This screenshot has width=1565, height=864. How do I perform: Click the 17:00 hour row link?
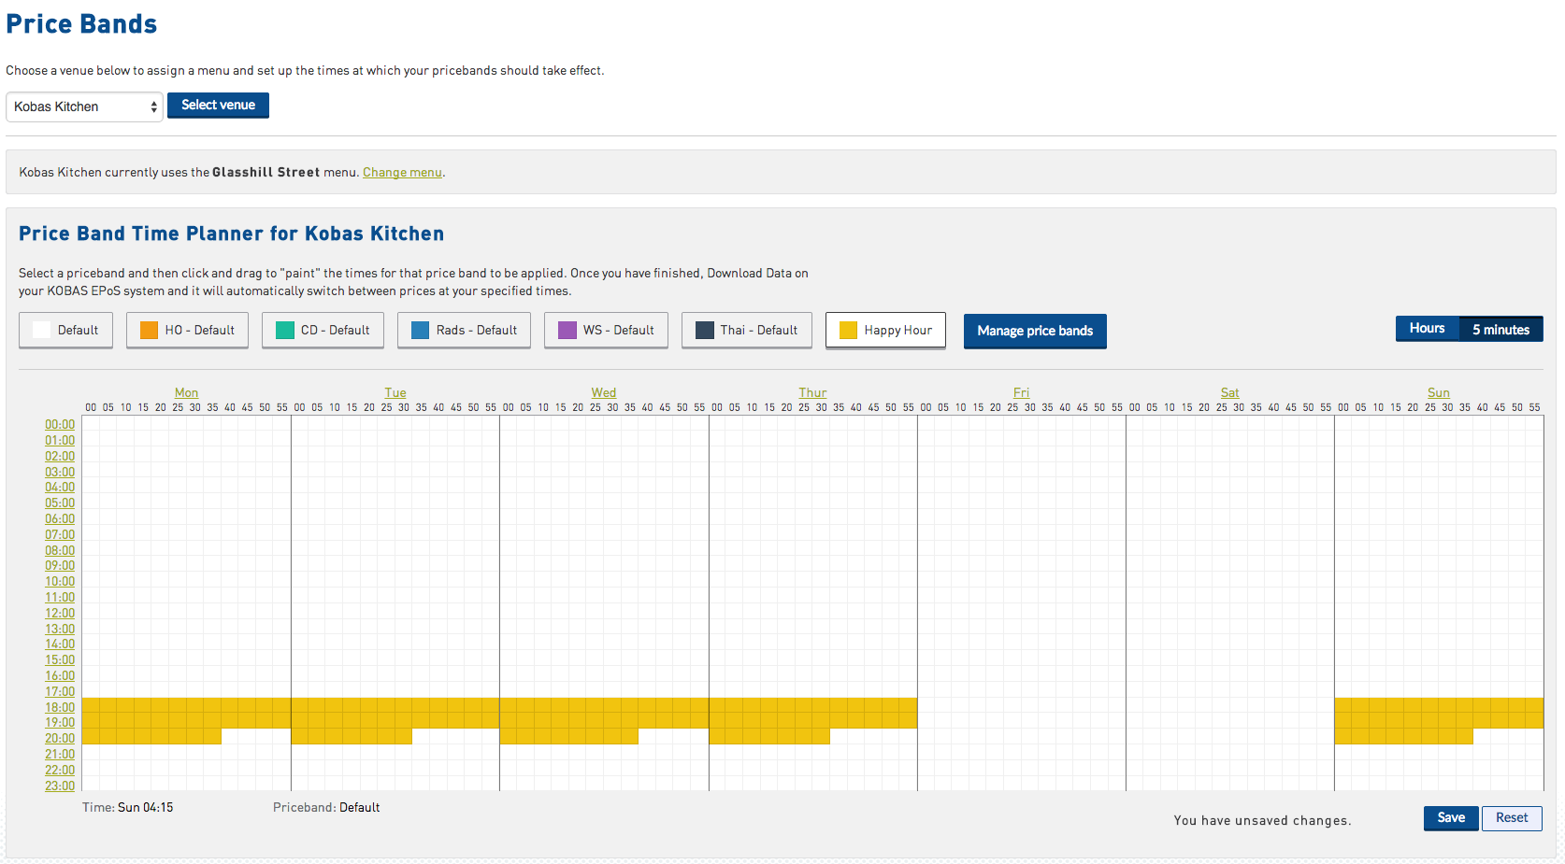pyautogui.click(x=60, y=691)
